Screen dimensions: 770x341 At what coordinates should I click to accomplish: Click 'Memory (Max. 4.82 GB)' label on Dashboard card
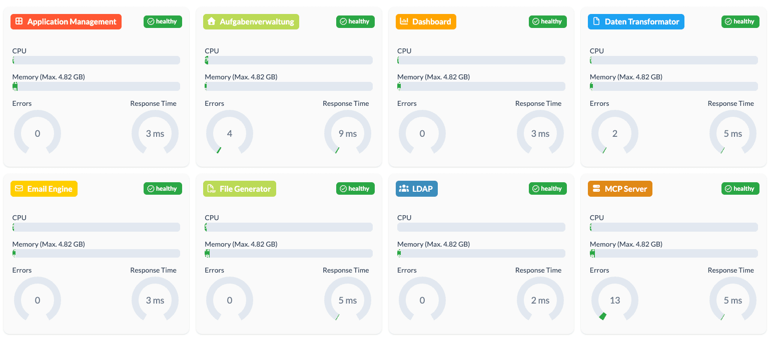tap(433, 77)
